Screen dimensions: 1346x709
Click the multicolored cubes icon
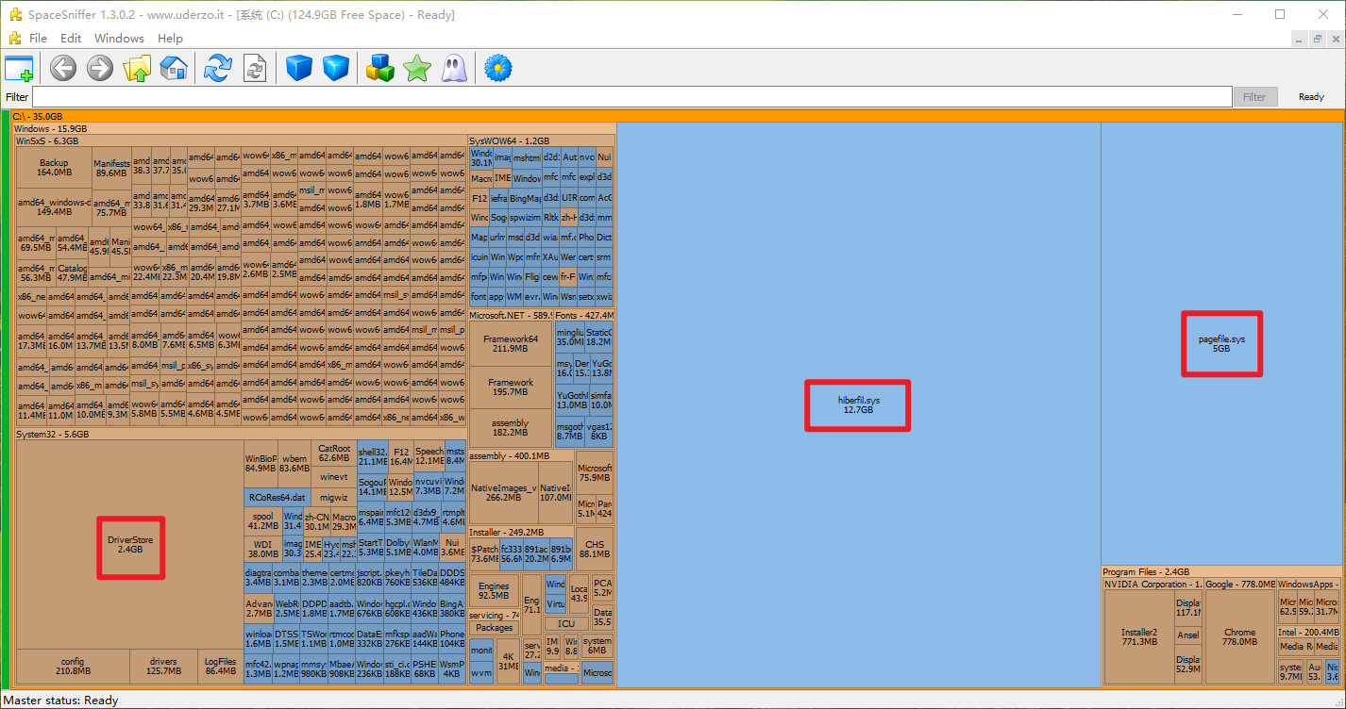point(379,68)
